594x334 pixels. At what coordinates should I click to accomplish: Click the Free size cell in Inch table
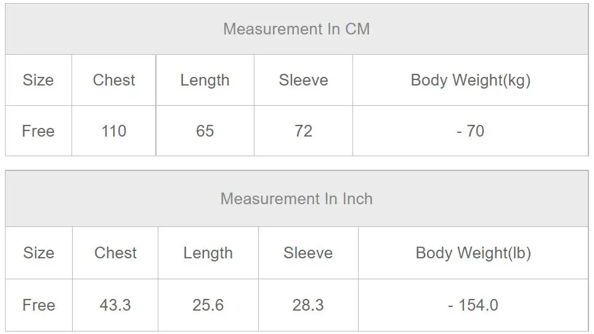(x=39, y=305)
